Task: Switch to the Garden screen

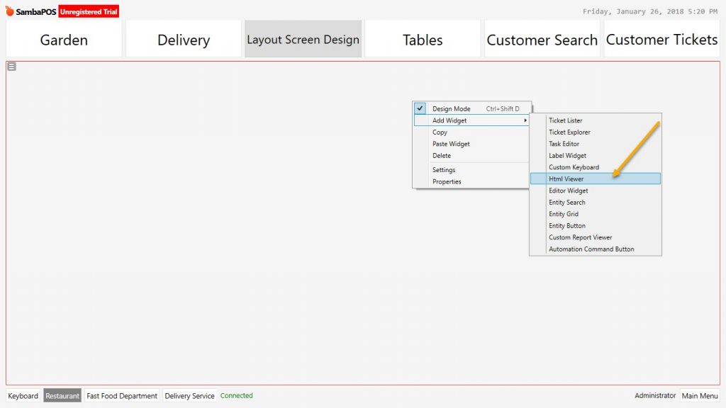Action: click(64, 39)
